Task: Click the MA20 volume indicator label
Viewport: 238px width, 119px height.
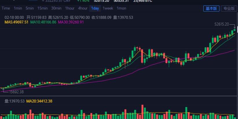Action: pos(39,101)
